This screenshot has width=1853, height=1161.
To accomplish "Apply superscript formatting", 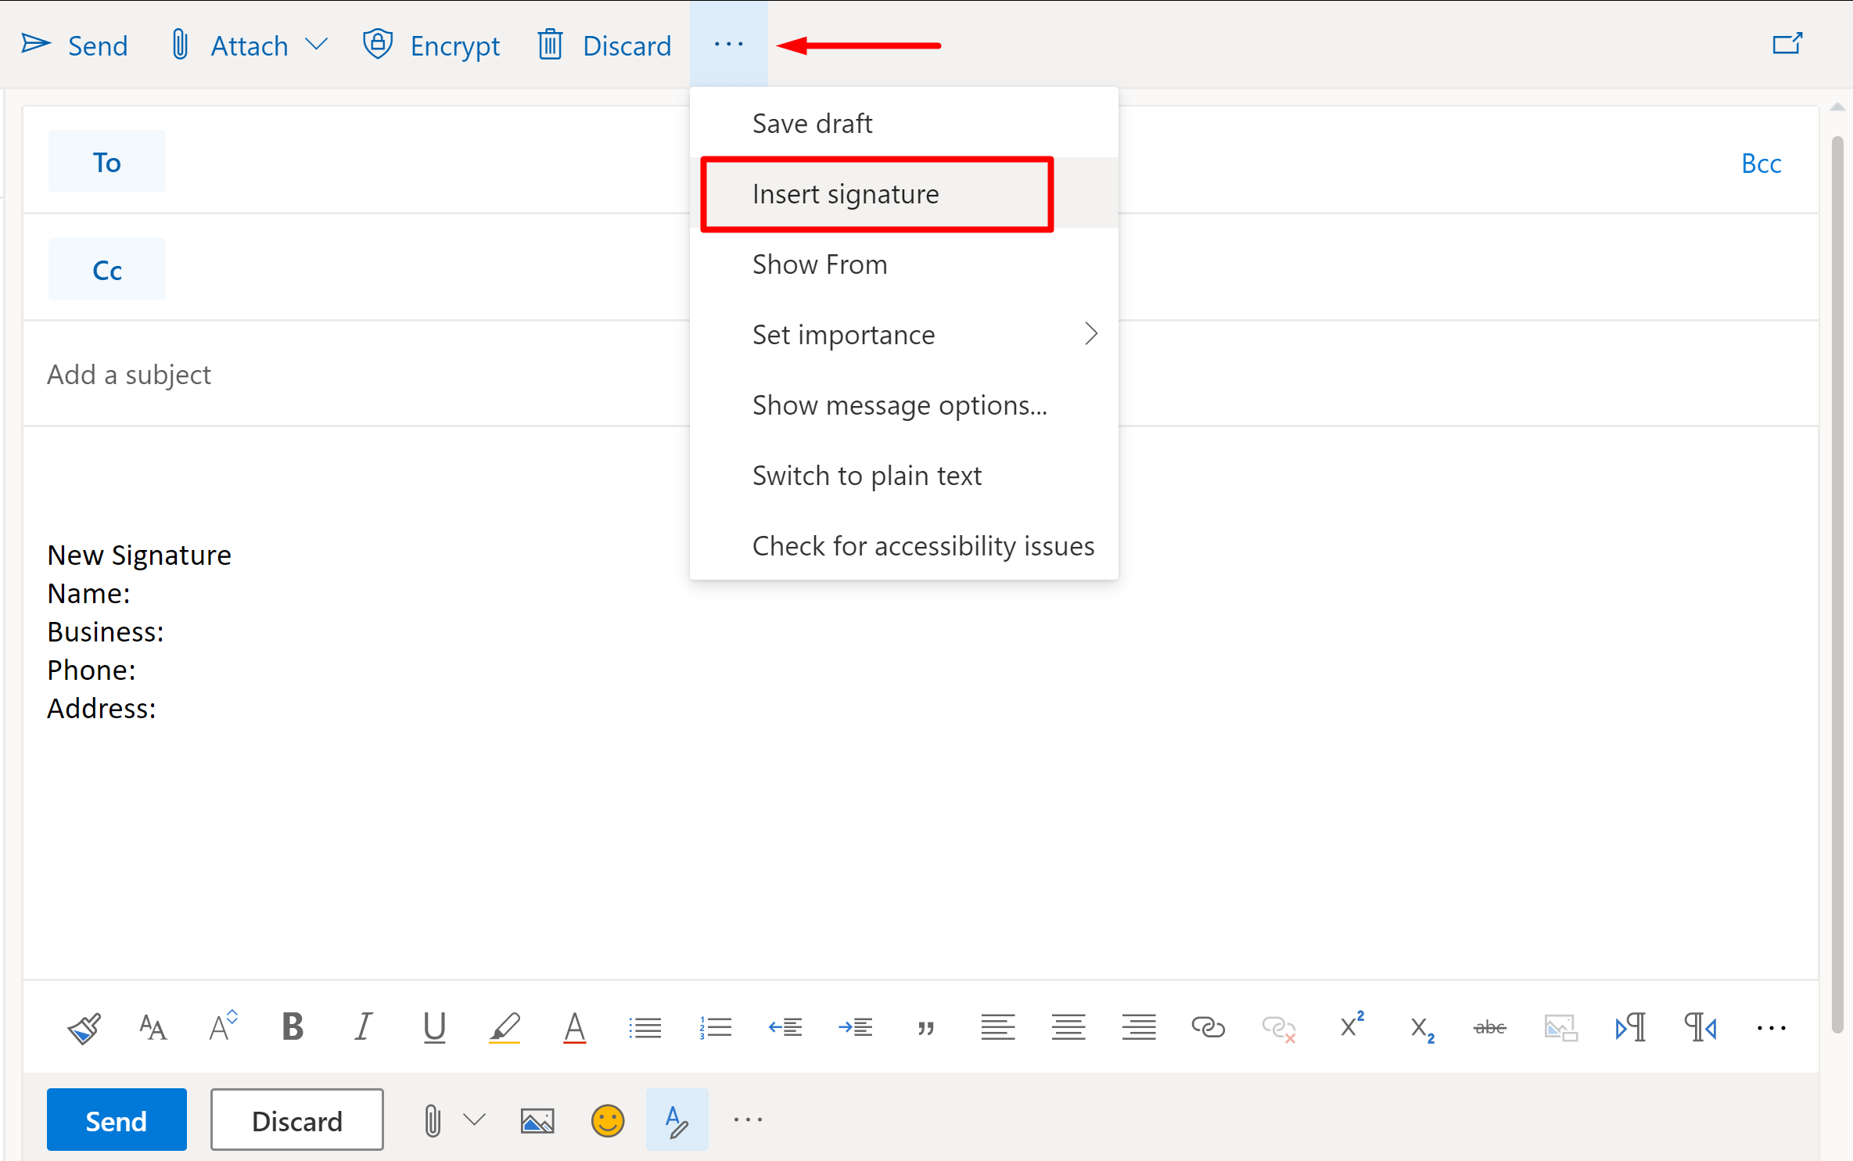I will click(1351, 1027).
